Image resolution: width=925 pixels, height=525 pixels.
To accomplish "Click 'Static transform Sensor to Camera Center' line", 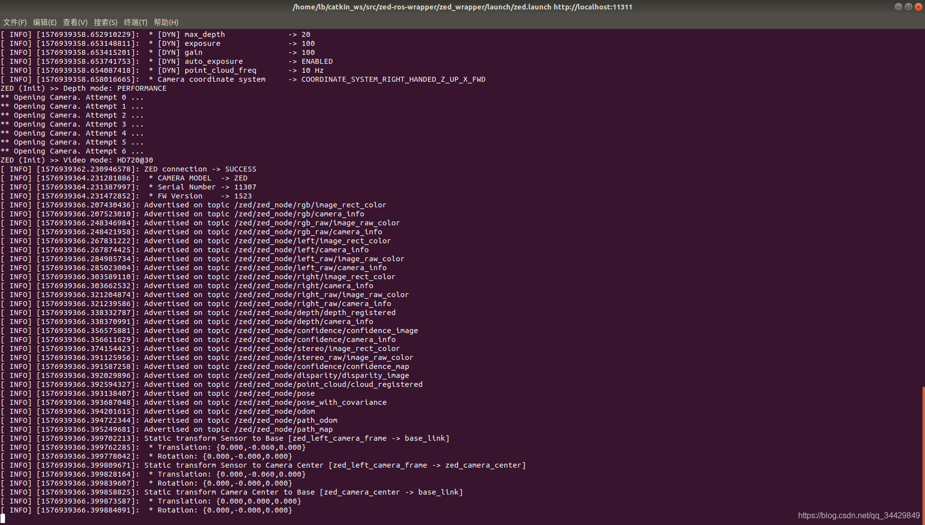I will (263, 465).
